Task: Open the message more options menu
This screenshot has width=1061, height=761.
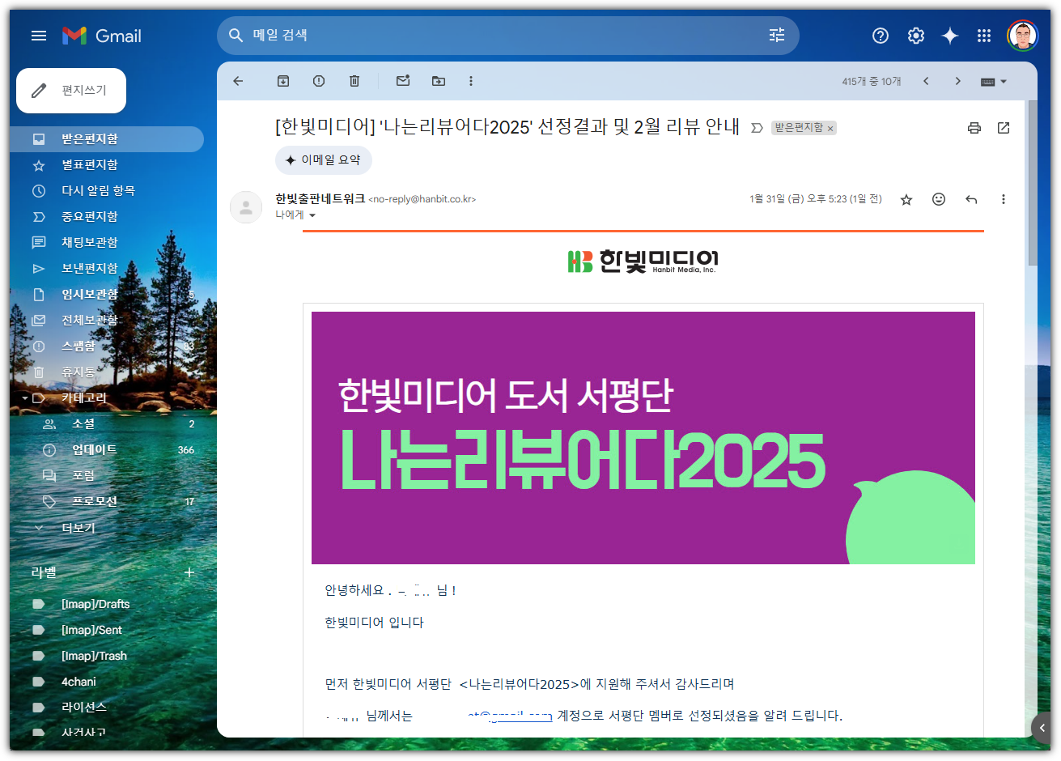Action: click(x=1004, y=199)
